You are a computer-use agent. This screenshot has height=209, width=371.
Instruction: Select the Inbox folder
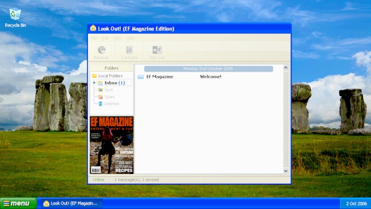114,83
